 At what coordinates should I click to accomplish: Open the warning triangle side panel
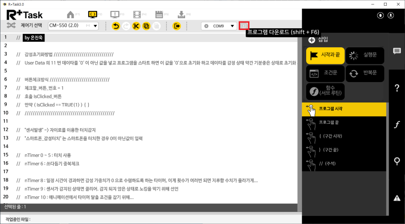pyautogui.click(x=397, y=198)
